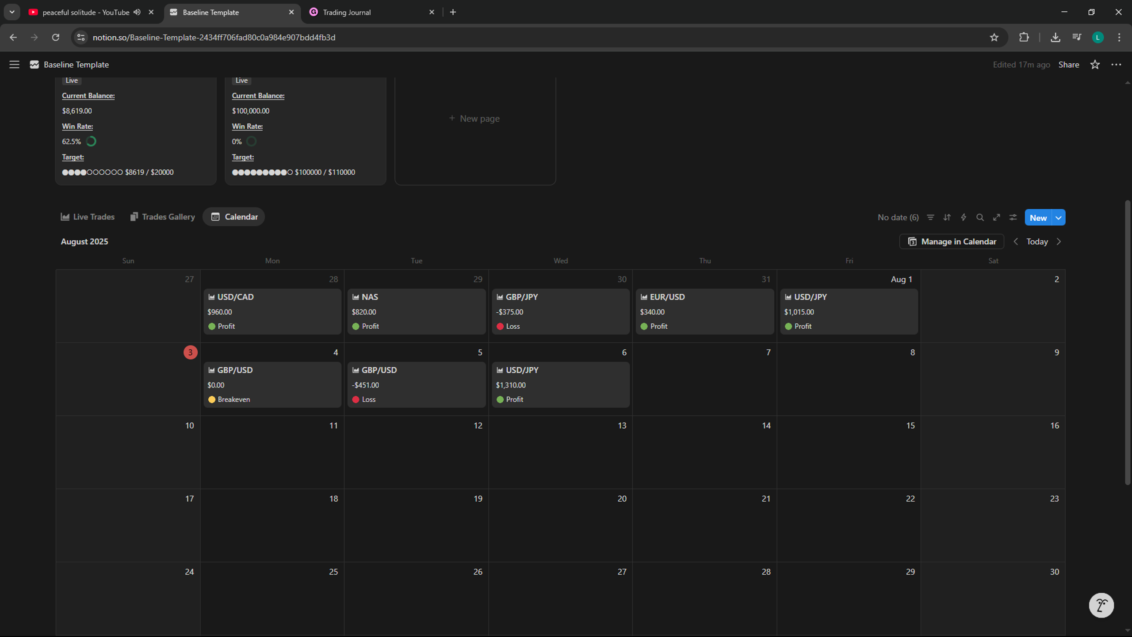The image size is (1132, 637).
Task: Go to previous month arrow
Action: tap(1016, 242)
